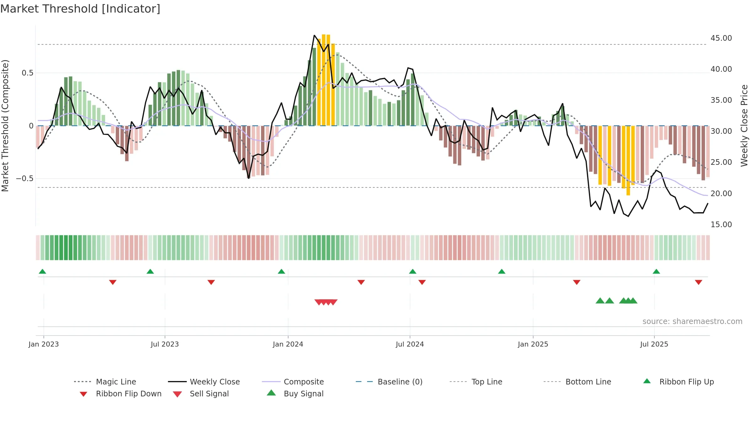Click the −0.5 left axis tick label

pos(25,179)
